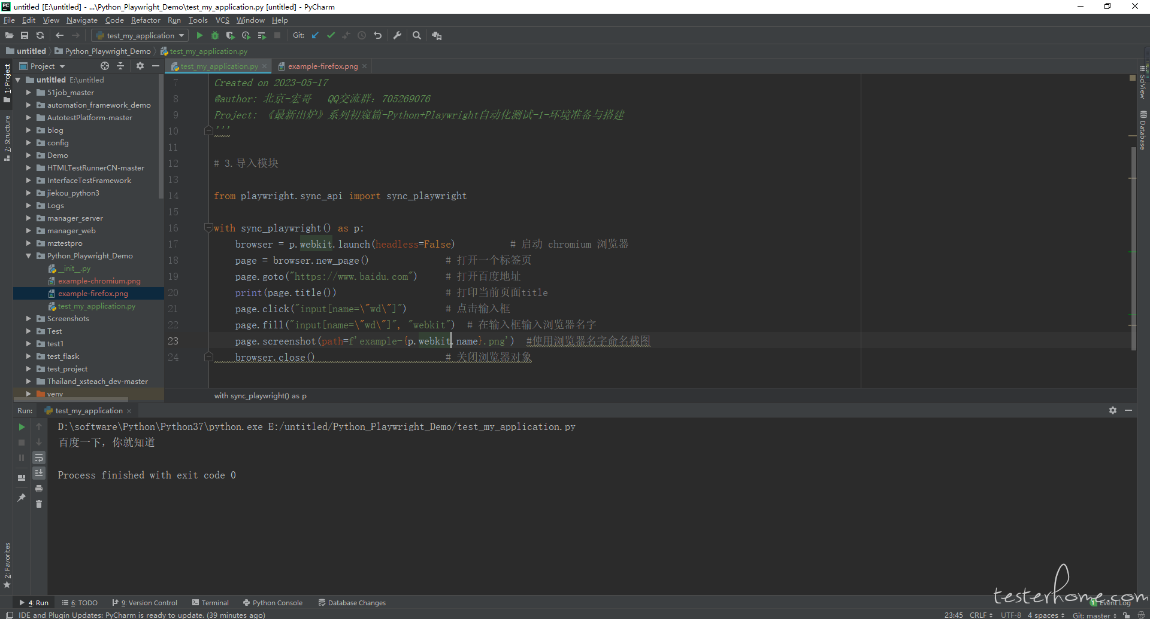Open the Database Changes tab

352,603
